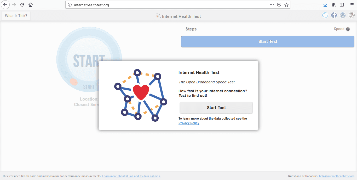Click the Location label
357x180 pixels.
point(89,99)
